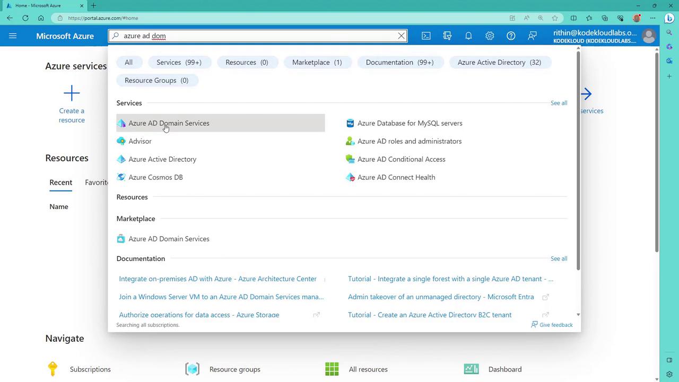The height and width of the screenshot is (382, 679).
Task: Open the Feedback icon in the header
Action: 532,36
